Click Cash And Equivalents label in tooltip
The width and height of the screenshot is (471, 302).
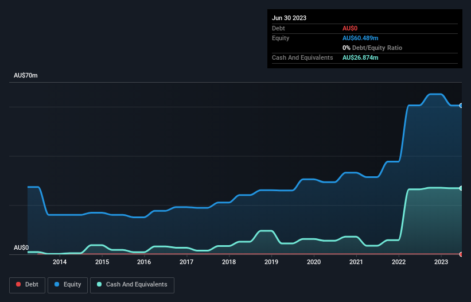302,57
